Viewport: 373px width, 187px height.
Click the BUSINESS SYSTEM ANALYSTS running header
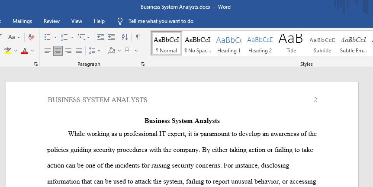point(97,100)
